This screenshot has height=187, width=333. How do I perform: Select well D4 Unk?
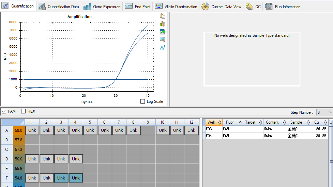pos(76,159)
